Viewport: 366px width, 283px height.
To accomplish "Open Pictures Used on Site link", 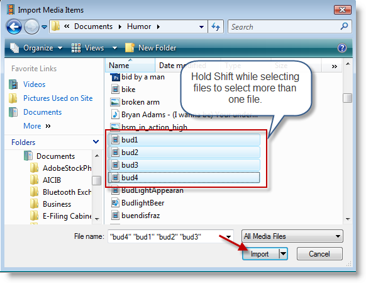I will (58, 98).
